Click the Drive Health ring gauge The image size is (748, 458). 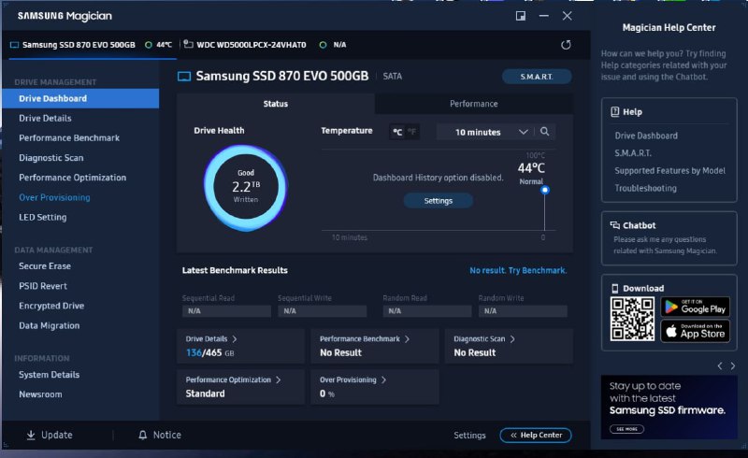[x=246, y=188]
